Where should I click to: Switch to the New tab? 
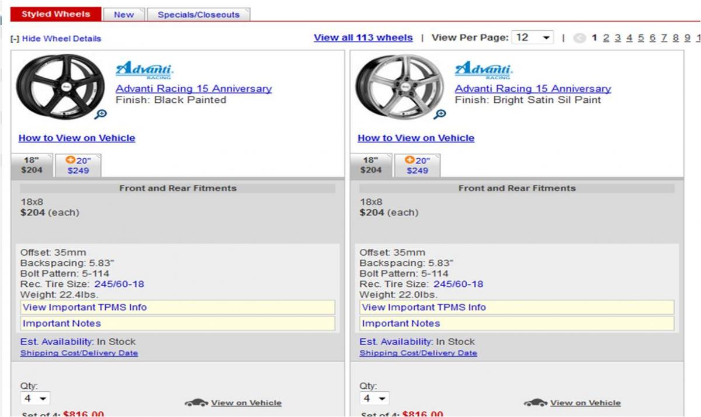click(x=124, y=15)
